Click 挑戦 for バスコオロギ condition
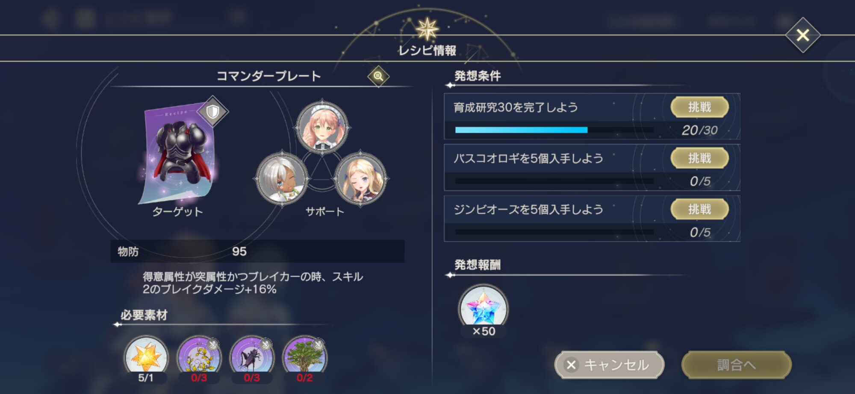The image size is (855, 394). 699,158
